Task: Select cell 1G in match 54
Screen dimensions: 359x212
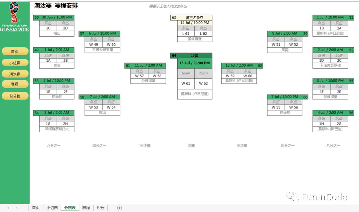Action: [x=48, y=124]
